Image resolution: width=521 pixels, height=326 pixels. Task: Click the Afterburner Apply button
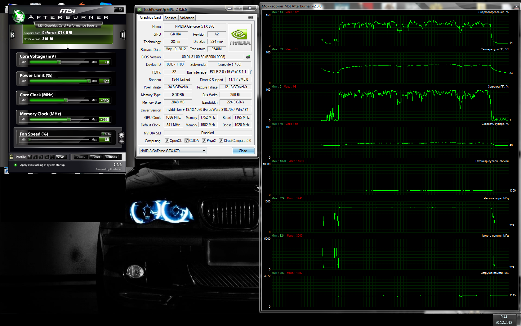(x=81, y=157)
